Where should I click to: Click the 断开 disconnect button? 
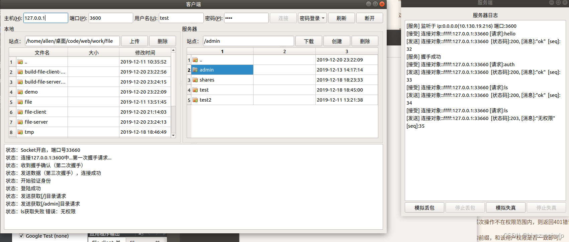point(370,18)
